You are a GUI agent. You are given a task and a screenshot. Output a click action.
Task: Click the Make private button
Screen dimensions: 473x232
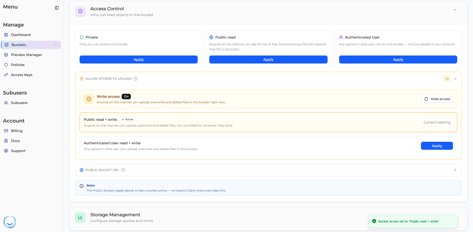tap(437, 99)
